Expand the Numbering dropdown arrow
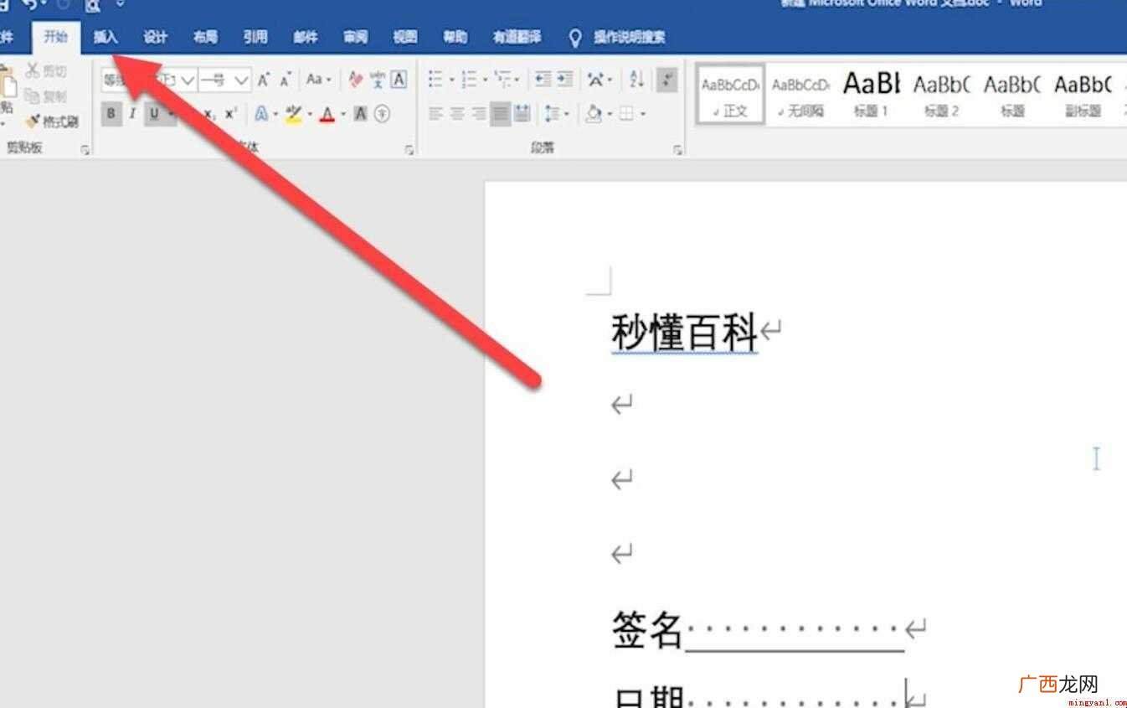The height and width of the screenshot is (708, 1127). tap(485, 80)
